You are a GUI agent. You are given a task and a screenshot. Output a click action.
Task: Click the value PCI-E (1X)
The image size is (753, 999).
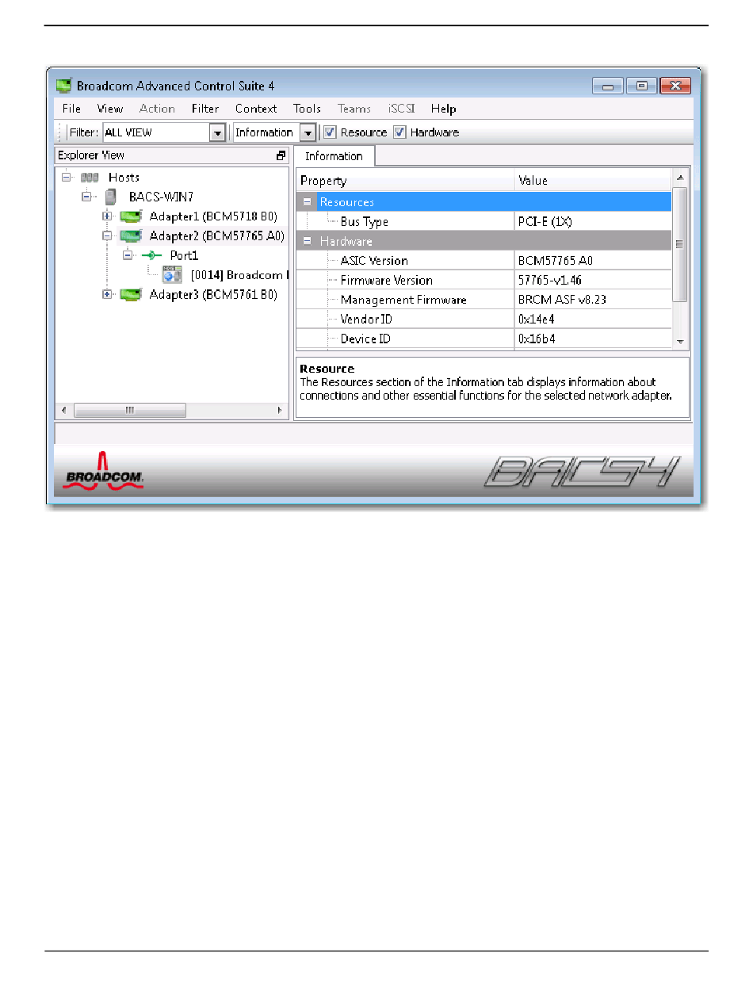[545, 222]
